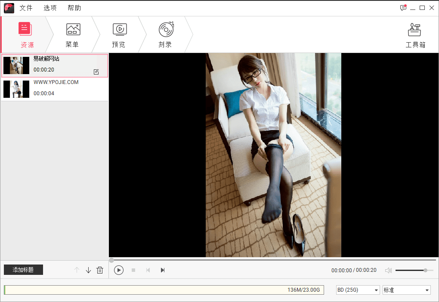
Task: Play the selected video
Action: tap(119, 270)
